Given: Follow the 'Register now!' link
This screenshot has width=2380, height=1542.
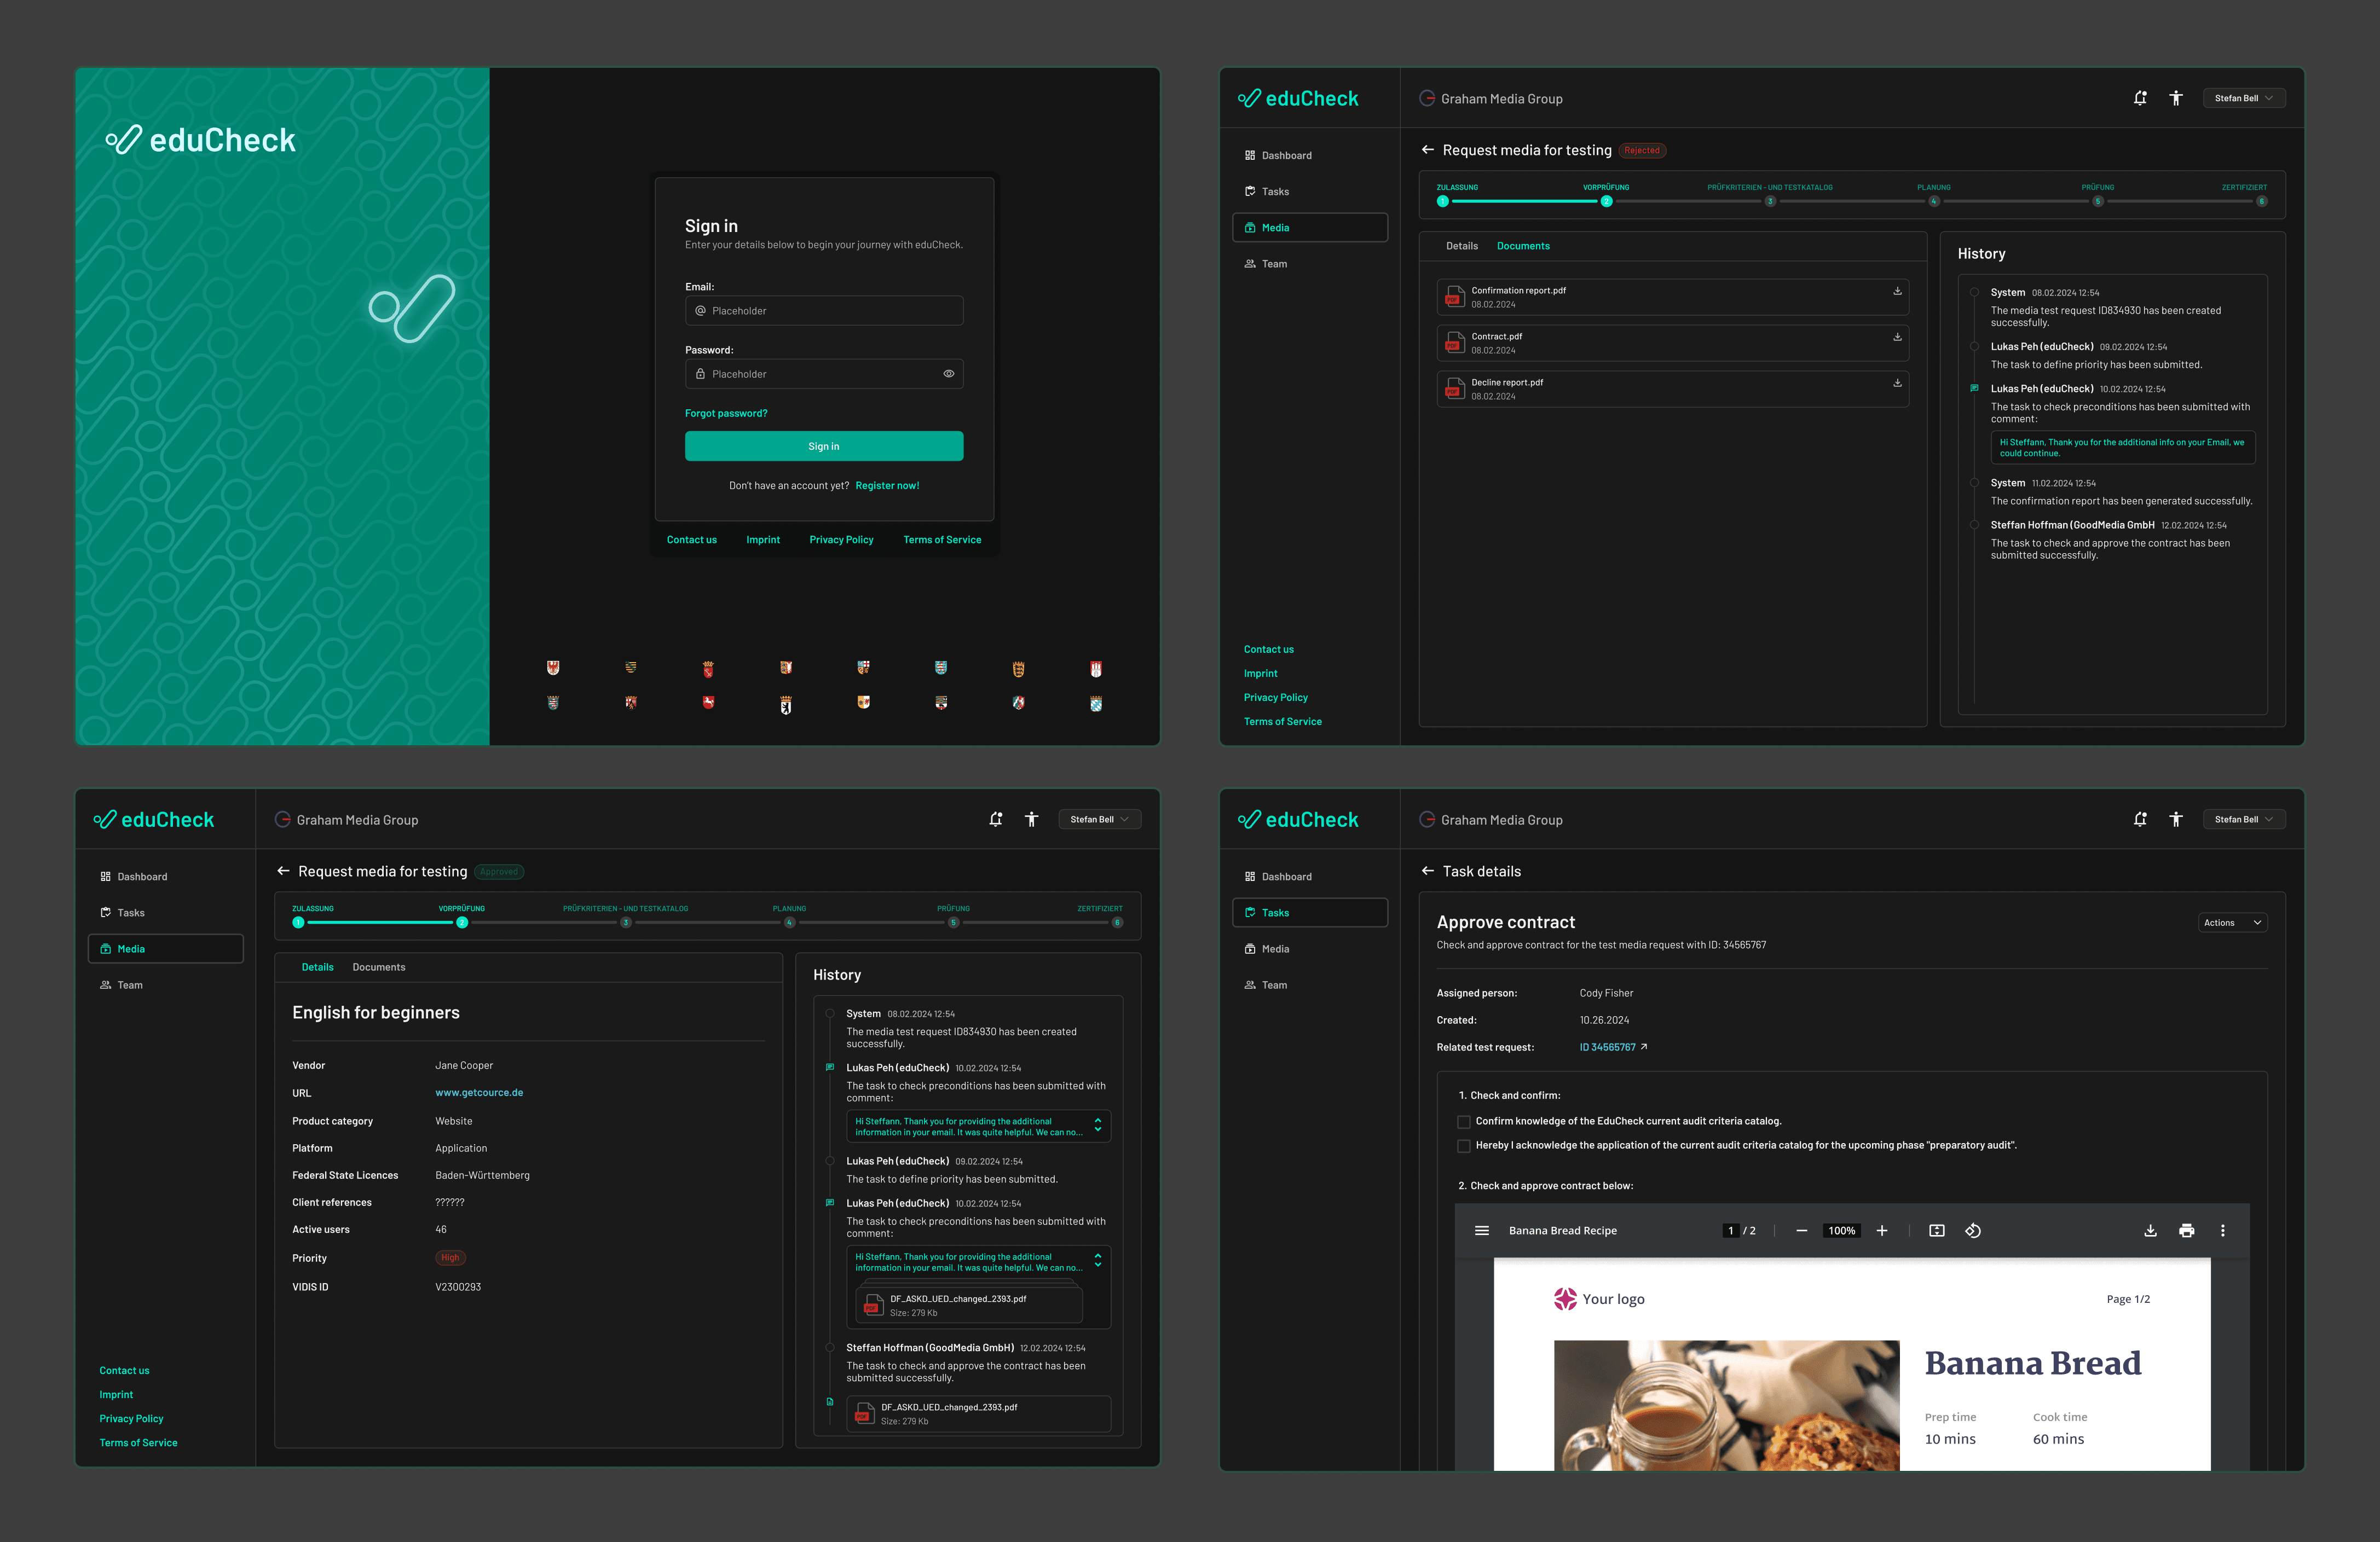Looking at the screenshot, I should (886, 486).
